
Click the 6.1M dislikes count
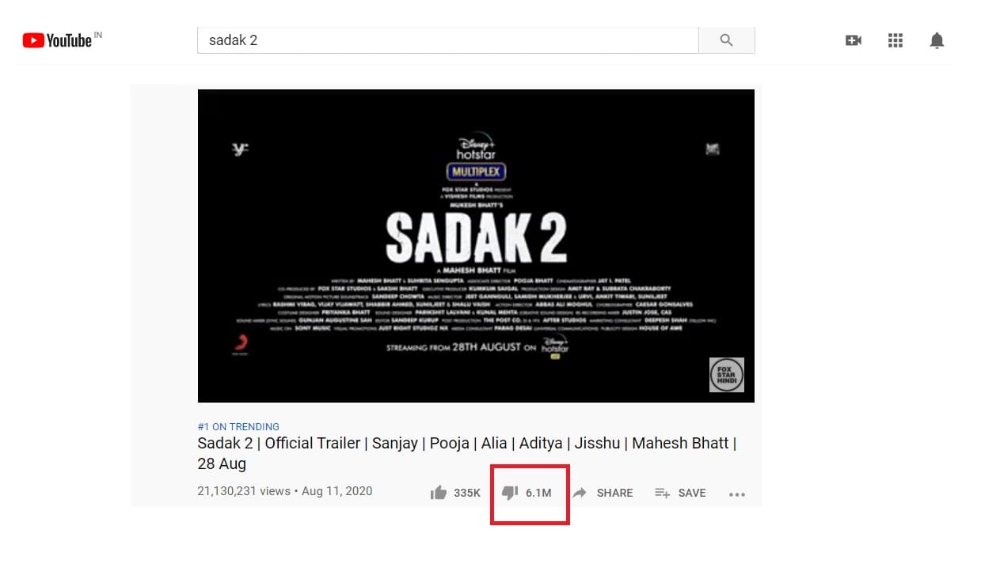[x=538, y=493]
